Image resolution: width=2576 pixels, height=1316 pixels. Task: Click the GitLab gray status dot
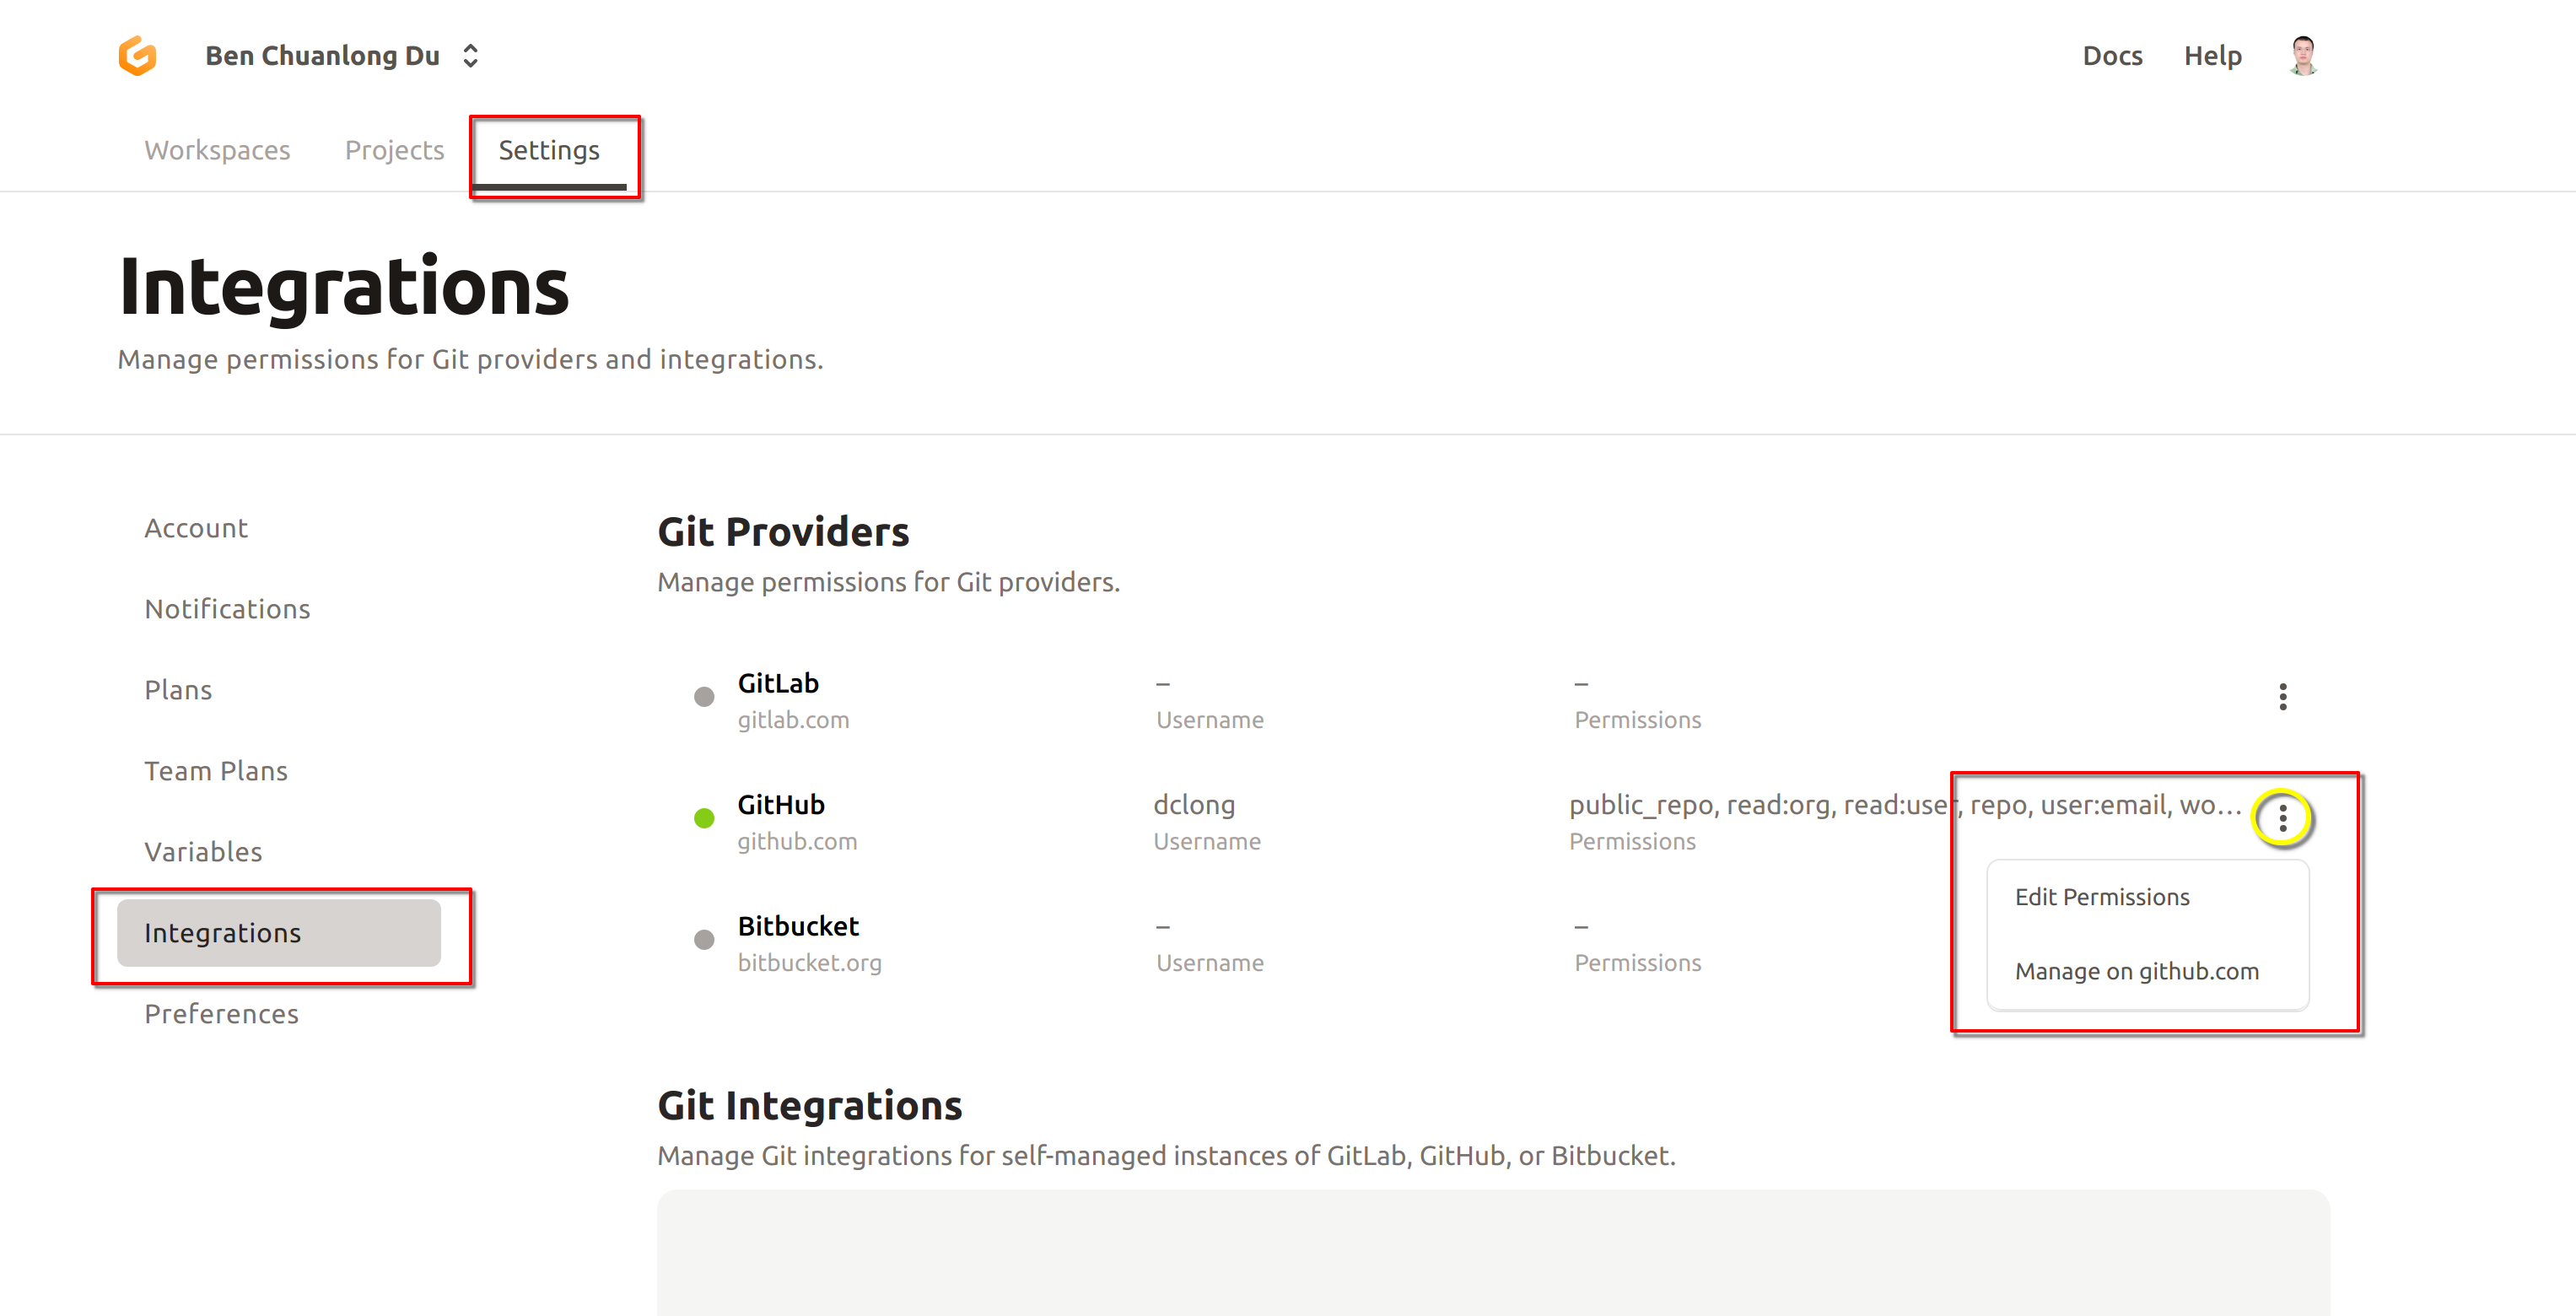[x=704, y=697]
